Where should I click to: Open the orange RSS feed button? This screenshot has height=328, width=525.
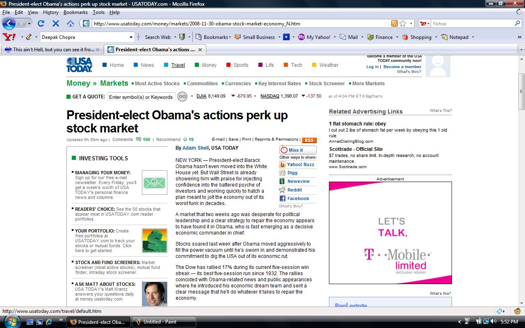coord(309,140)
